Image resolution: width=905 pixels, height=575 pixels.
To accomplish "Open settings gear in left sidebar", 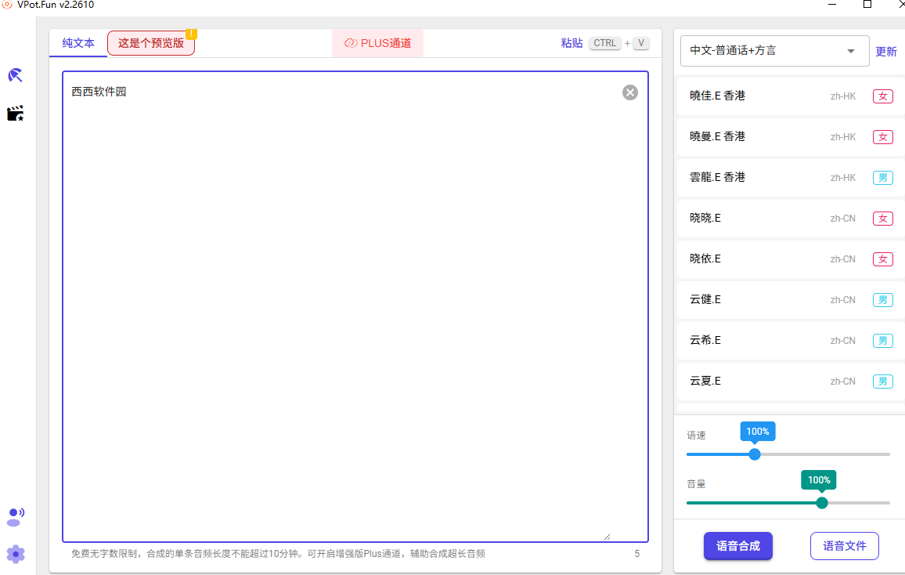I will pyautogui.click(x=16, y=554).
